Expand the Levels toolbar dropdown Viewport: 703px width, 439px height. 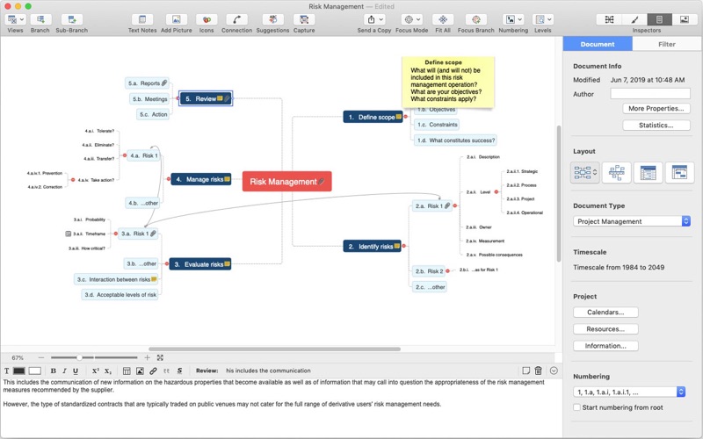pyautogui.click(x=543, y=19)
